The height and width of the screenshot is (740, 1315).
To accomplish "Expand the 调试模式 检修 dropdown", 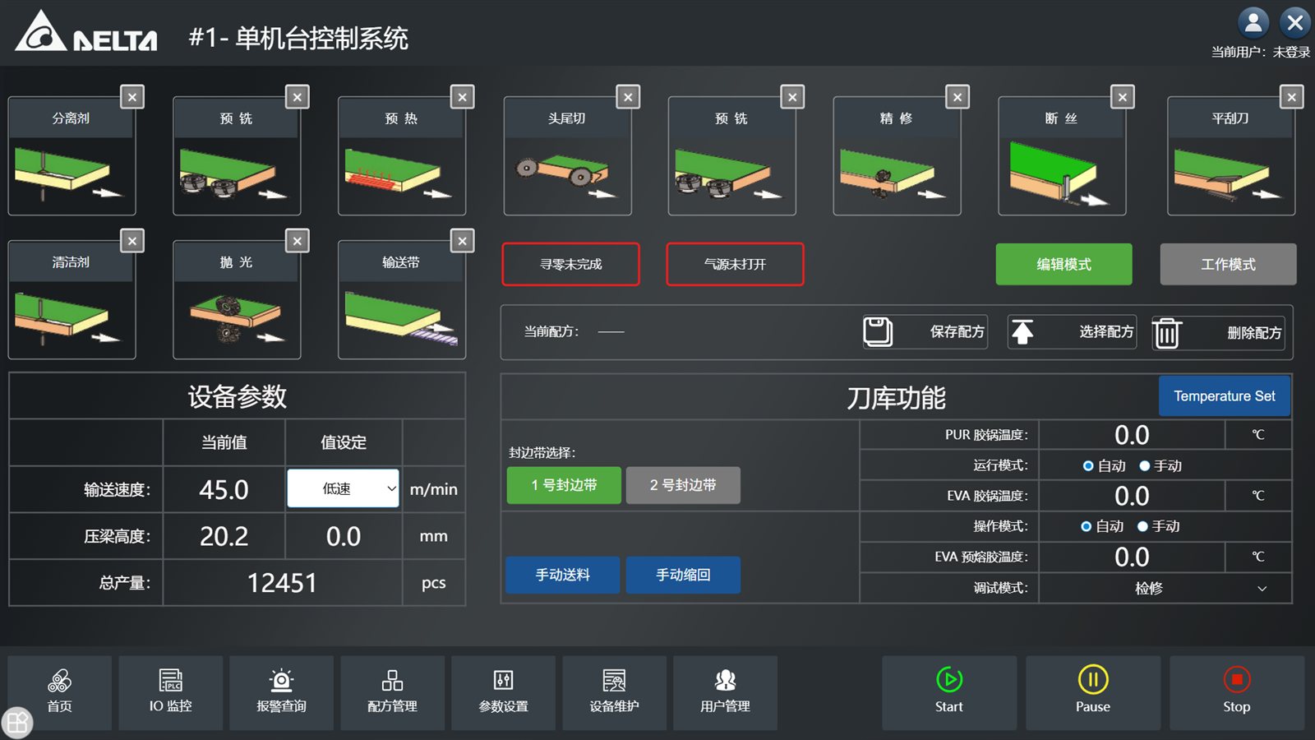I will (x=1165, y=588).
